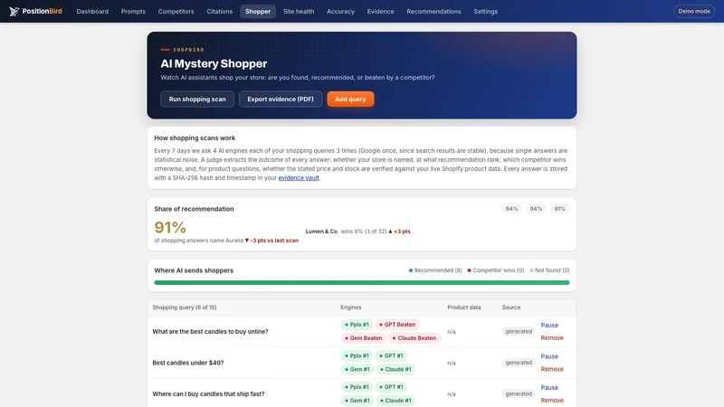Select 'Where can I buy candles that ship fast?'
This screenshot has width=724, height=407.
(x=208, y=394)
